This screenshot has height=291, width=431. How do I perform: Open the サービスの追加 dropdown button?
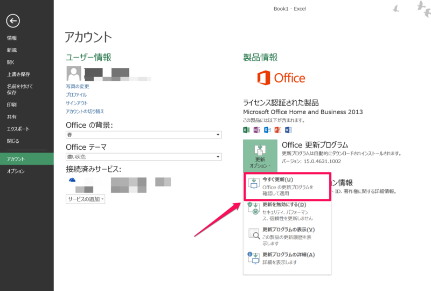tap(85, 199)
